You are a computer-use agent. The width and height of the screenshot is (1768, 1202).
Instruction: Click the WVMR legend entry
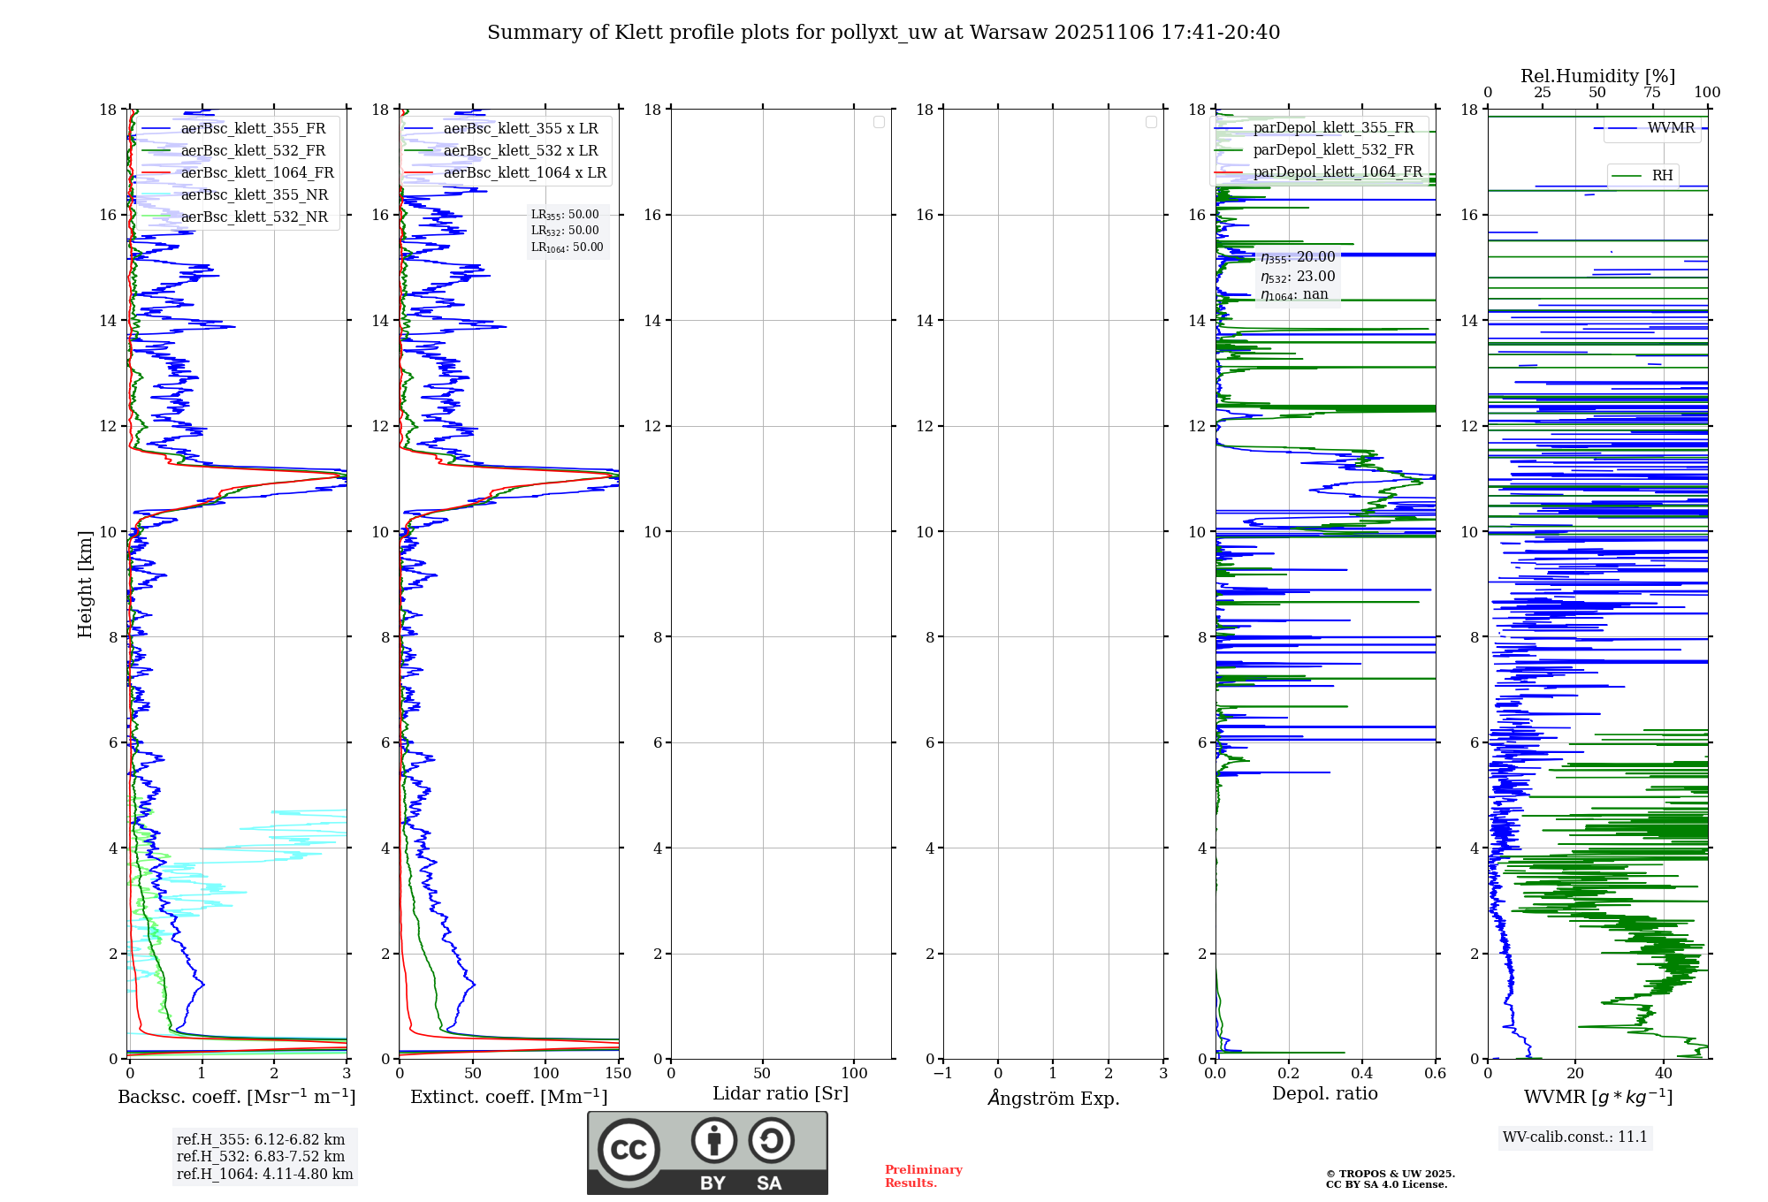[x=1670, y=128]
